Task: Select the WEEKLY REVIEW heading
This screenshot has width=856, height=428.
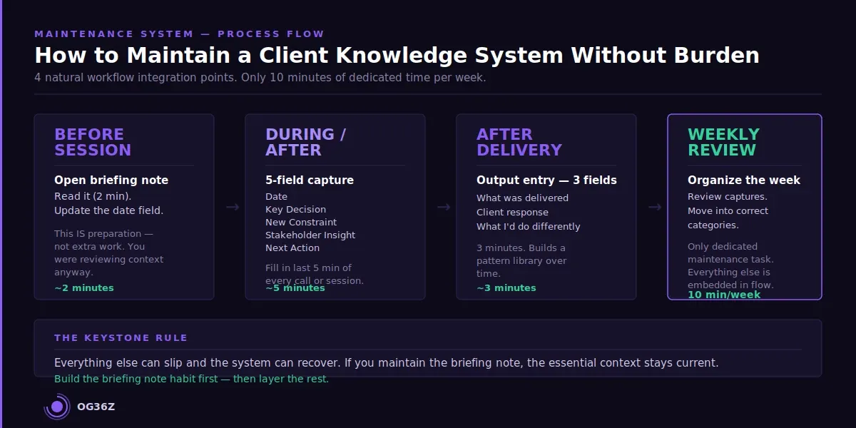Action: [723, 142]
